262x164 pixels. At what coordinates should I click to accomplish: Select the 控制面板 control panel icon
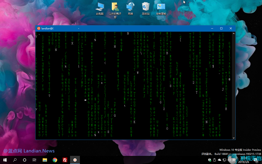[x=161, y=9]
